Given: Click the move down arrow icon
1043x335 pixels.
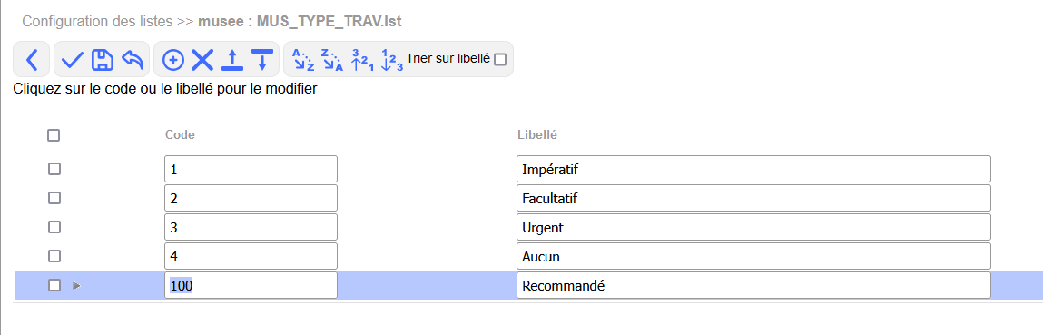Looking at the screenshot, I should pos(262,60).
